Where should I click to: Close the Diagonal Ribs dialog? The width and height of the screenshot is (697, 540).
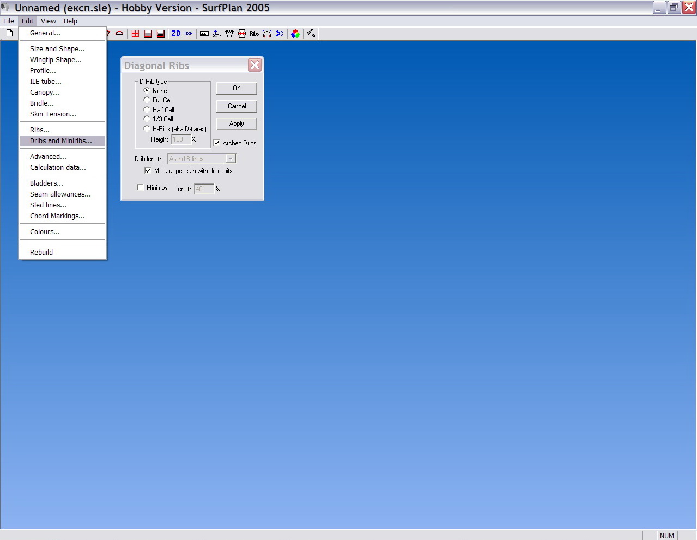click(x=254, y=65)
